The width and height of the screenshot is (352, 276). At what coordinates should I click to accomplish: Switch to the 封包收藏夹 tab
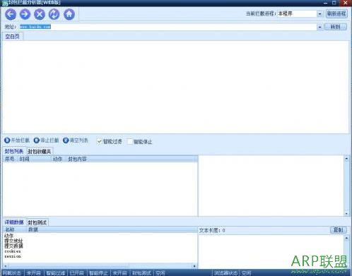(39, 151)
